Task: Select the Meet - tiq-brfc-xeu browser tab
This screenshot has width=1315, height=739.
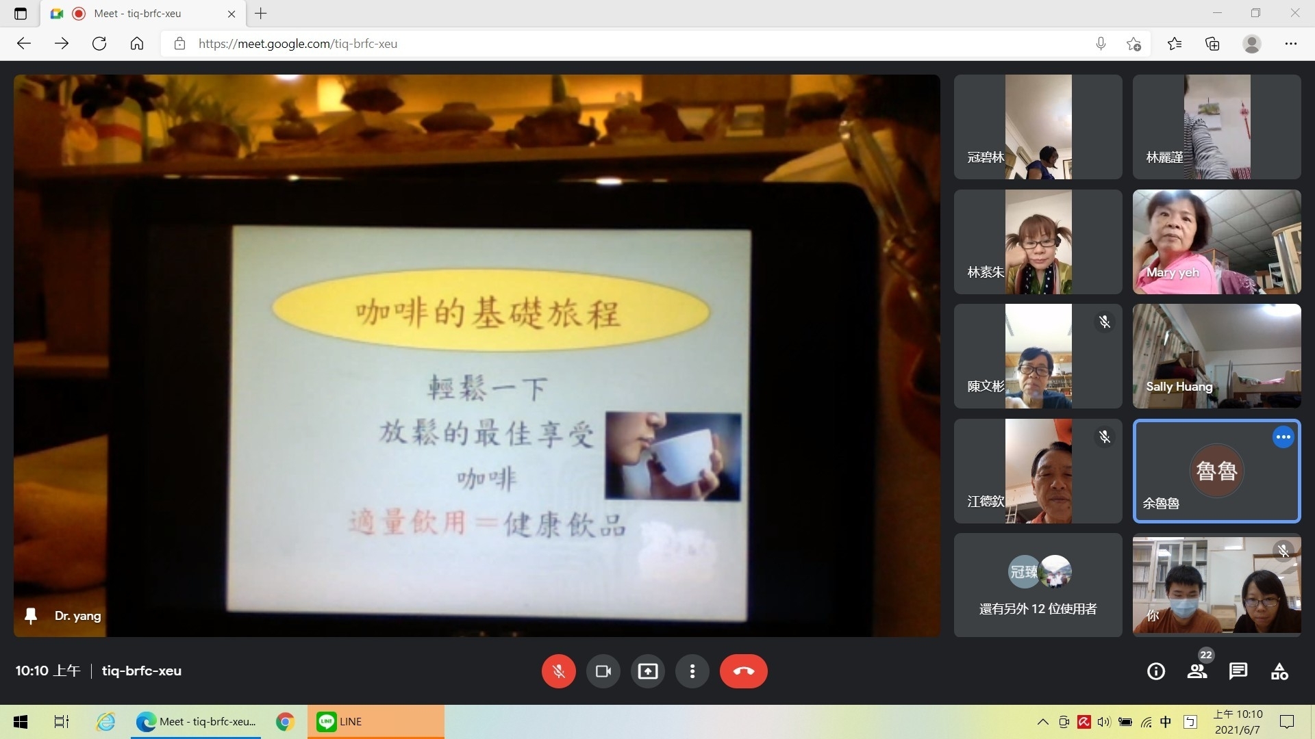Action: (144, 14)
